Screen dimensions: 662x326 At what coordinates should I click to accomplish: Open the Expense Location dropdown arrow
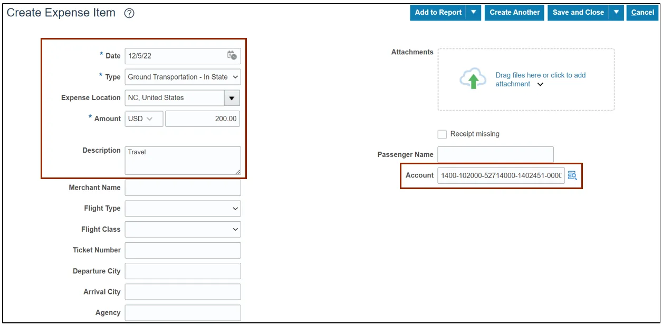(232, 98)
